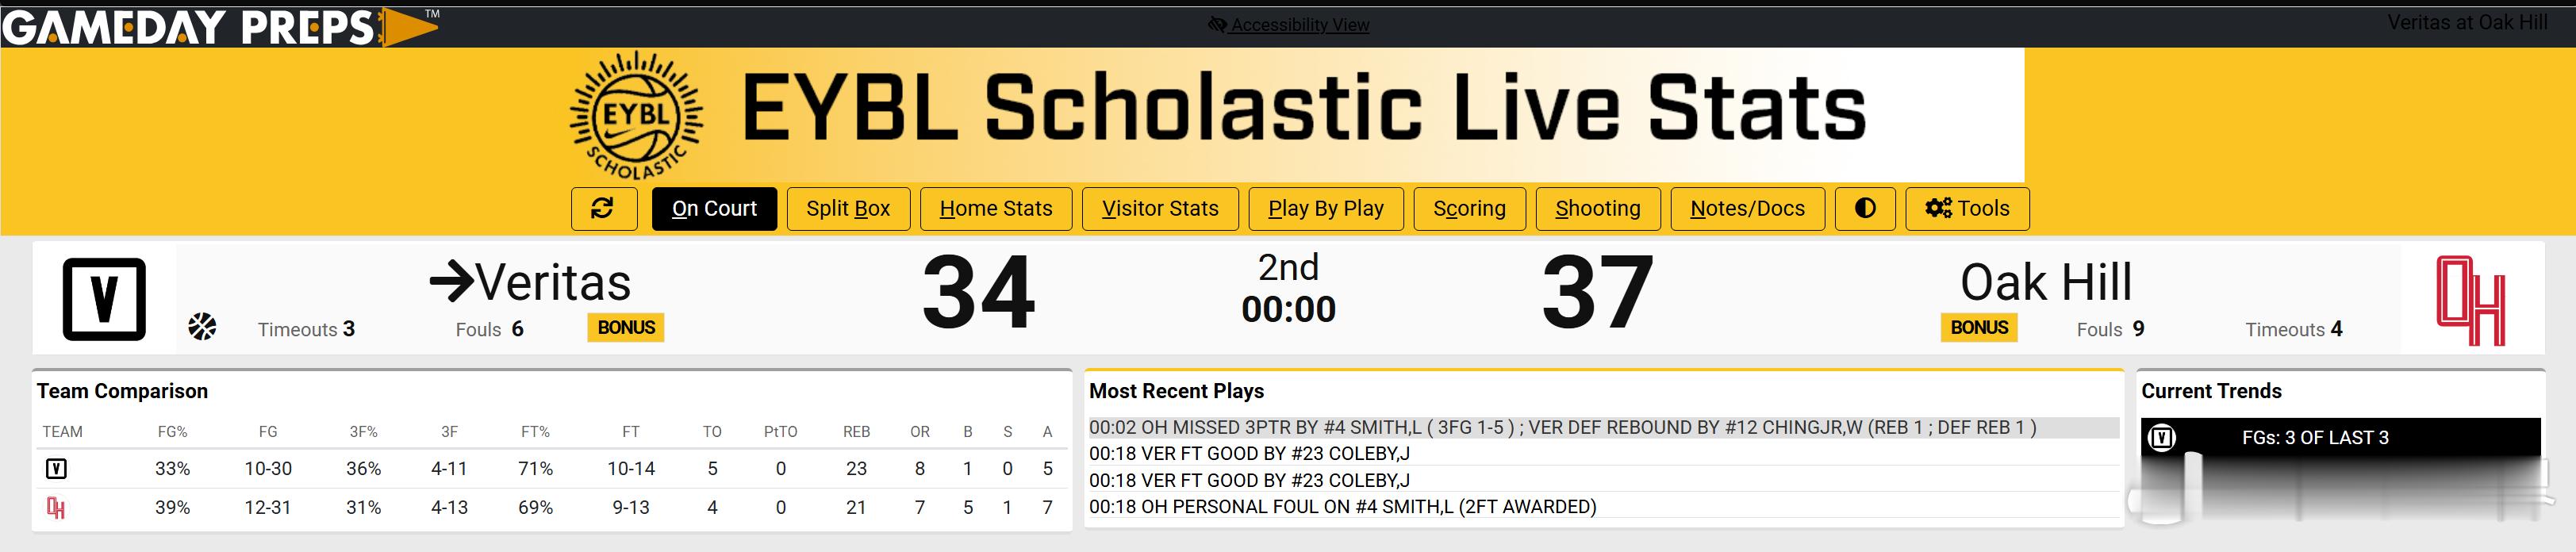Click the basketball possession icon
The height and width of the screenshot is (552, 2576).
point(202,327)
